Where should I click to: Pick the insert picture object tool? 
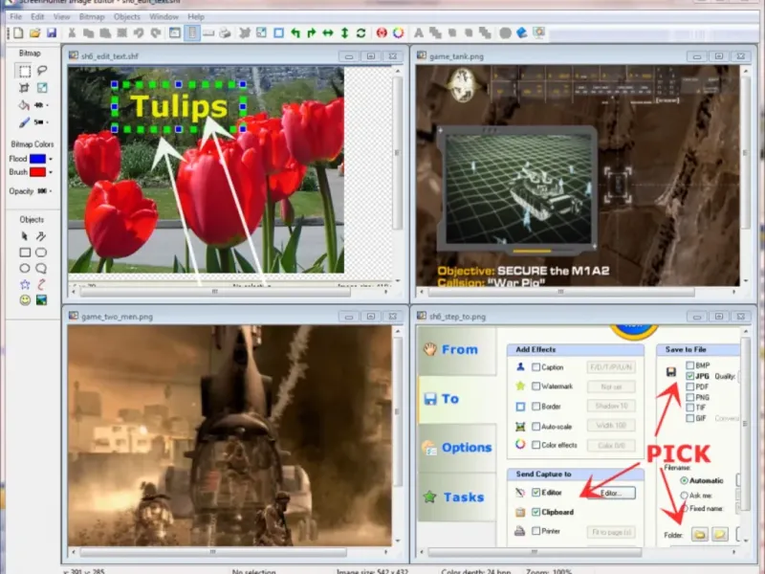(41, 300)
